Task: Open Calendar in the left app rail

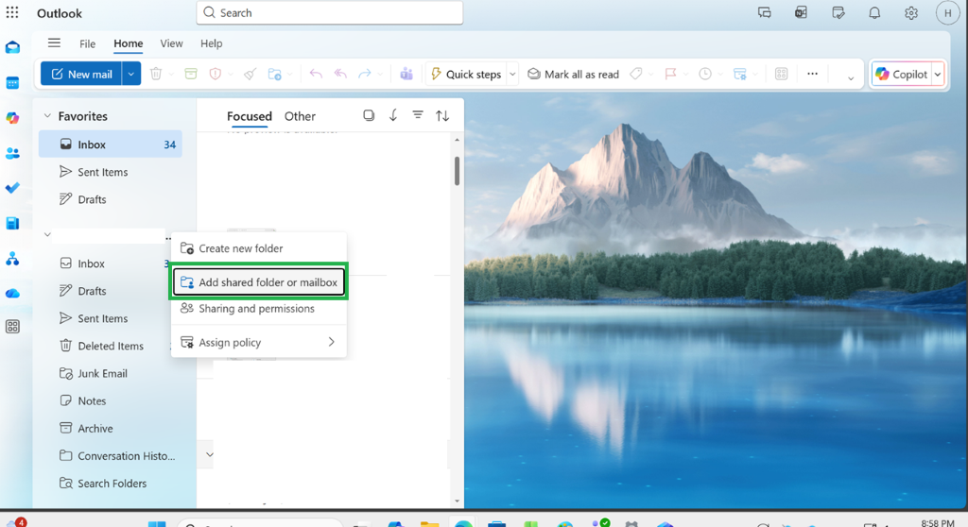Action: 12,83
